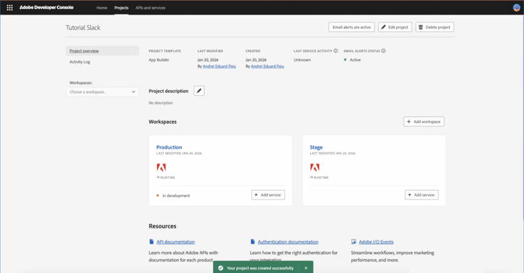Image resolution: width=524 pixels, height=273 pixels.
Task: Open the Stage workspace link
Action: pyautogui.click(x=316, y=147)
